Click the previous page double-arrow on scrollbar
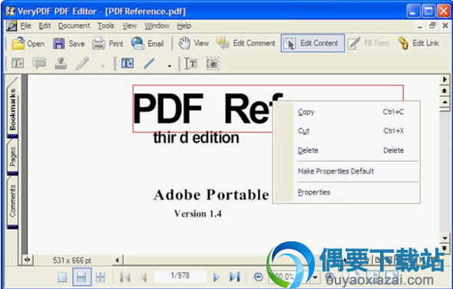 point(445,91)
